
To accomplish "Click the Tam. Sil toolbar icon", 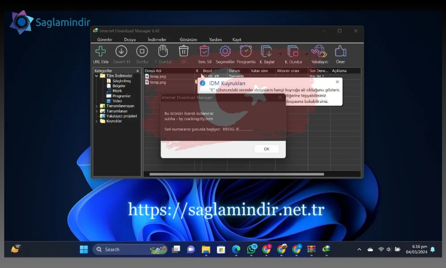I will click(x=204, y=51).
